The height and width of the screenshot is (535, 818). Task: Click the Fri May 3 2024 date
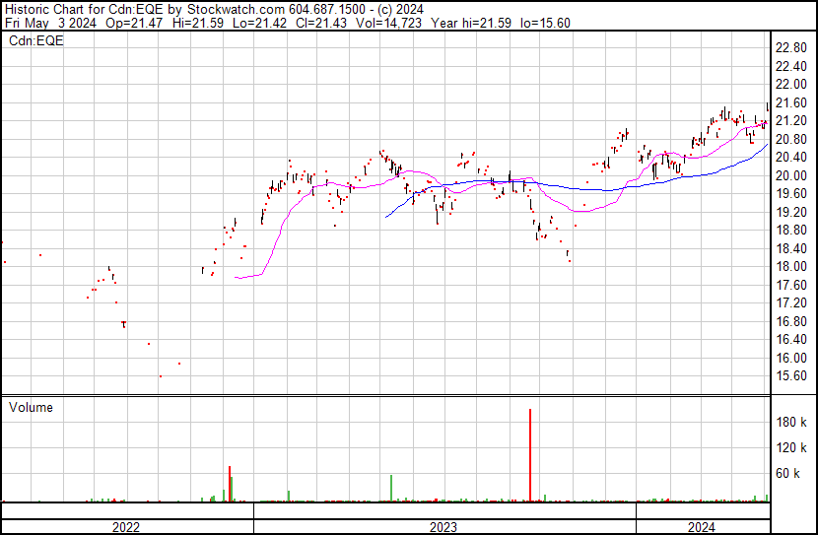point(50,23)
